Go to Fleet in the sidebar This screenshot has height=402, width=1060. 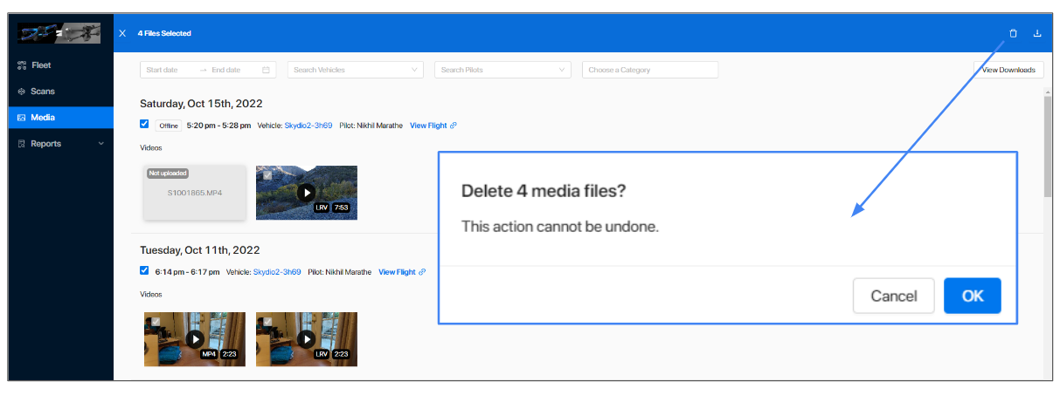click(x=41, y=65)
